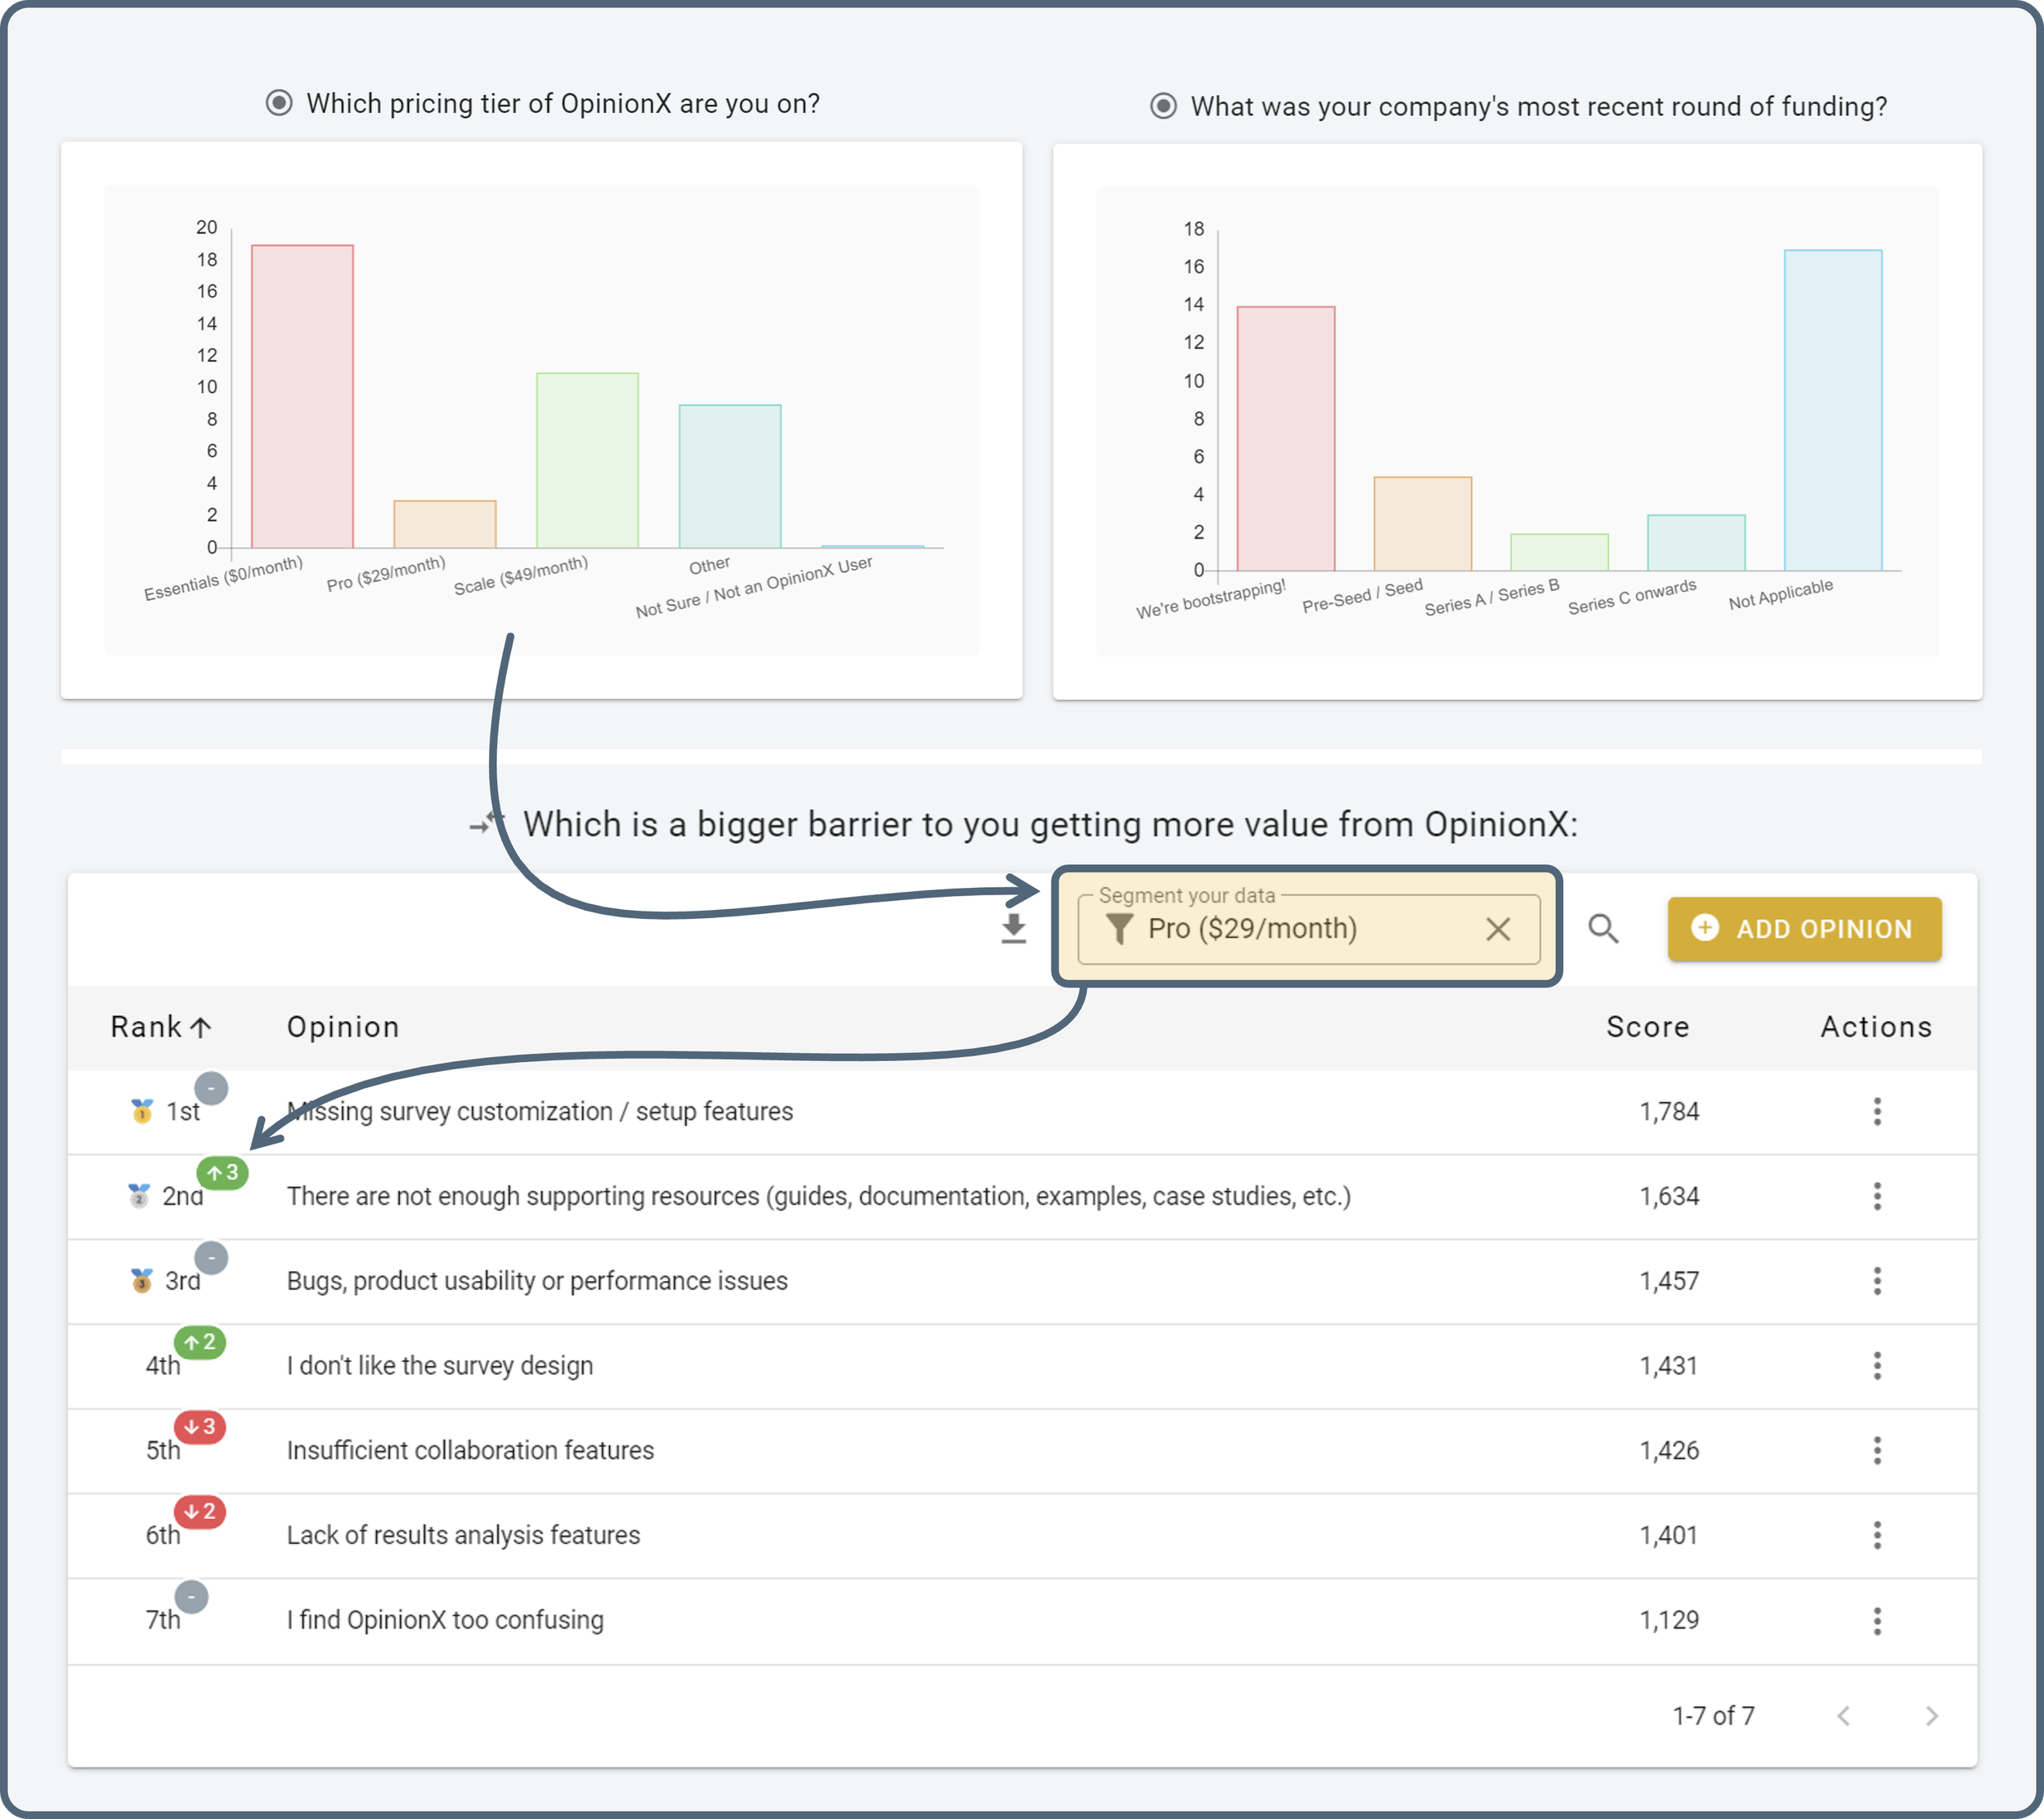Click the Pro ($29/month) bar in pricing chart
The height and width of the screenshot is (1819, 2044).
(x=445, y=524)
